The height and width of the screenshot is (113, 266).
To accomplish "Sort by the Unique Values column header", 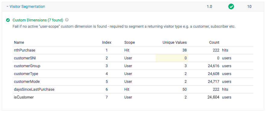I will pos(175,42).
